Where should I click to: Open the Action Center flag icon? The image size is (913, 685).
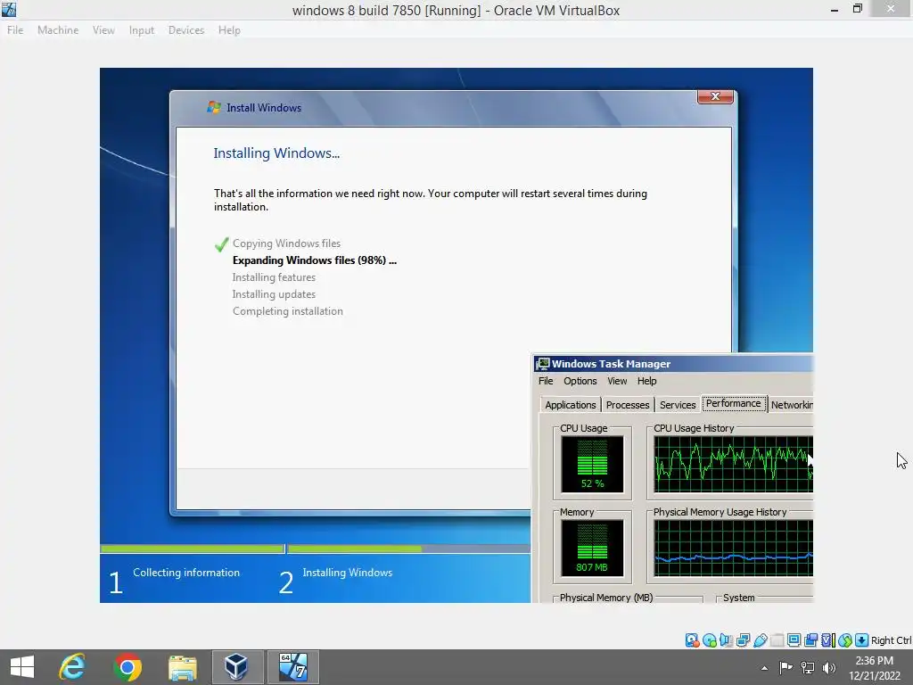point(786,667)
